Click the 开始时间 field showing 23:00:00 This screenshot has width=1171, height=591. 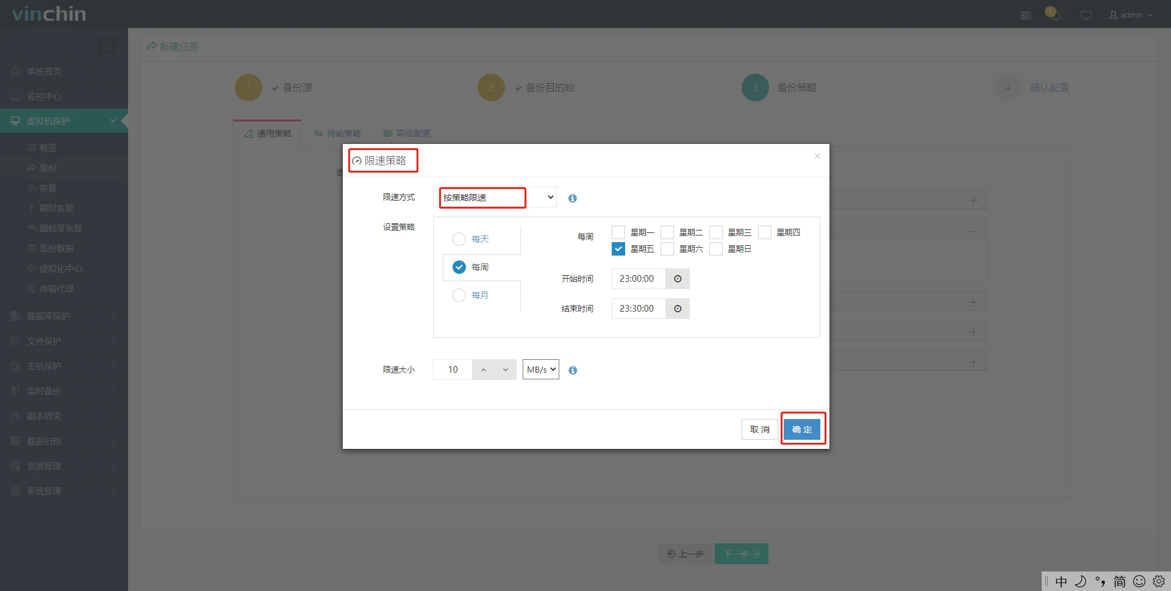[639, 279]
